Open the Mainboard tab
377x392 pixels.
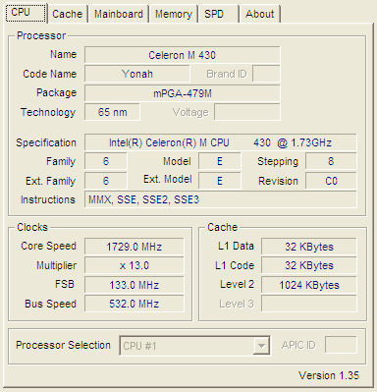[x=119, y=14]
